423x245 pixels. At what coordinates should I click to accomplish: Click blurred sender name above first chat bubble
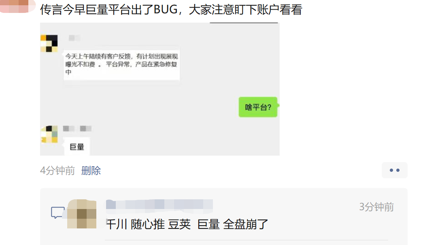pyautogui.click(x=74, y=38)
